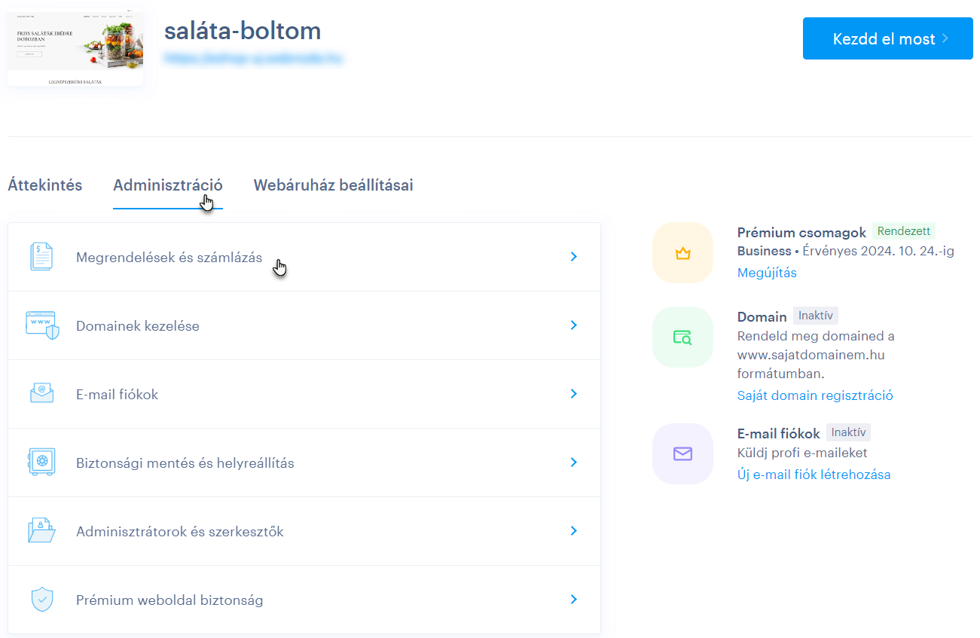The image size is (980, 638).
Task: Click the folder icon beside Adminisztrátorok és szerkesztők
Action: pyautogui.click(x=42, y=531)
